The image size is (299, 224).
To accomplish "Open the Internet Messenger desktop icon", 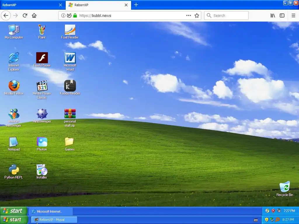I will pyautogui.click(x=14, y=118).
